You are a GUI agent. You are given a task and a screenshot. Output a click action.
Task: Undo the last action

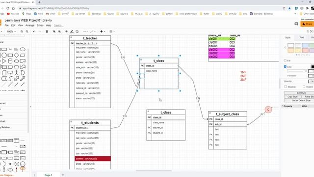tap(34, 31)
